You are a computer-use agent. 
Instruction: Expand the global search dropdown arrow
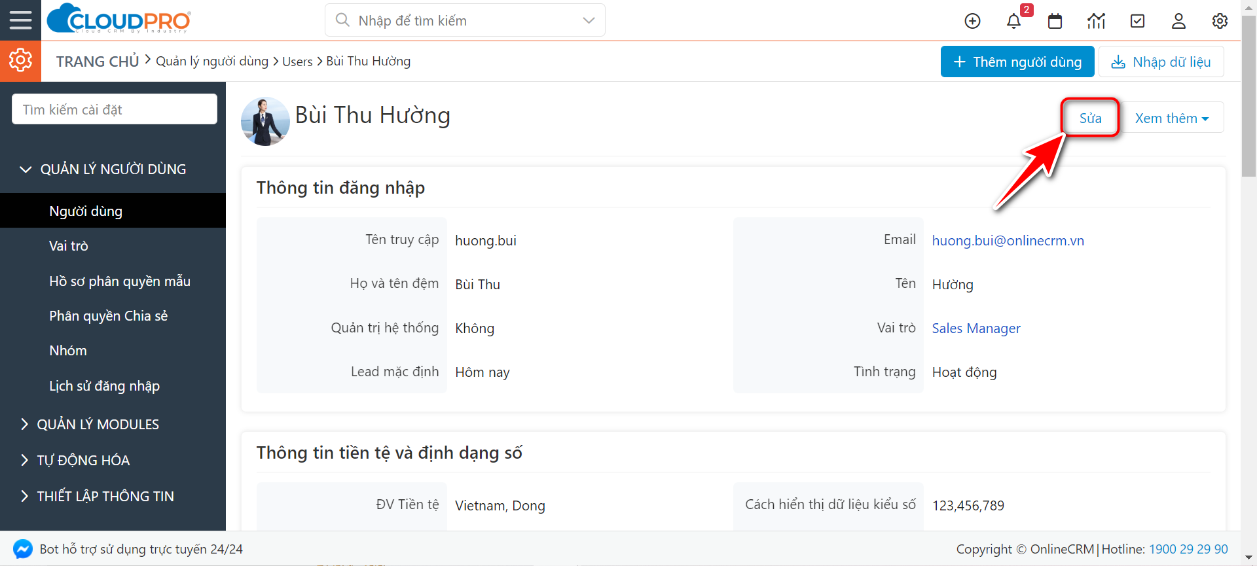589,20
